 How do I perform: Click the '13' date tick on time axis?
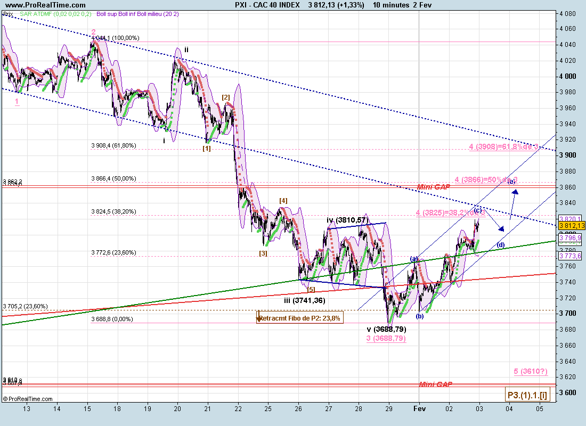[x=27, y=408]
